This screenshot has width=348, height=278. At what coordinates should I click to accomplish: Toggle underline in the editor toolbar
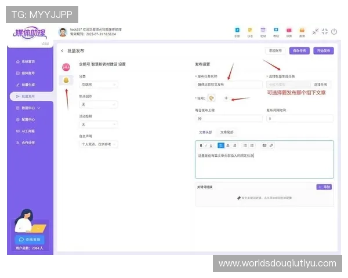(211, 145)
